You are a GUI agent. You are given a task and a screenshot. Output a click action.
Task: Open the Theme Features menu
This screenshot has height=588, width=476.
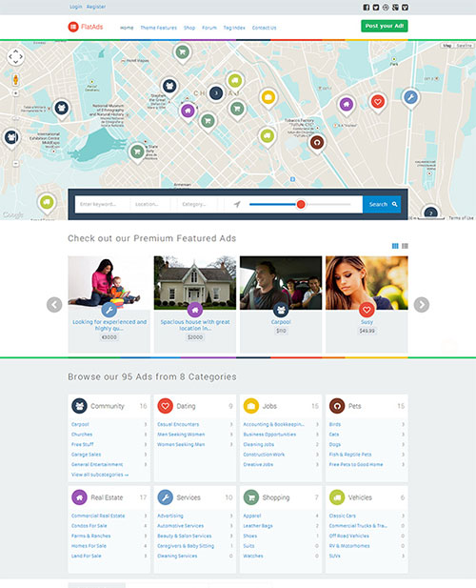158,28
